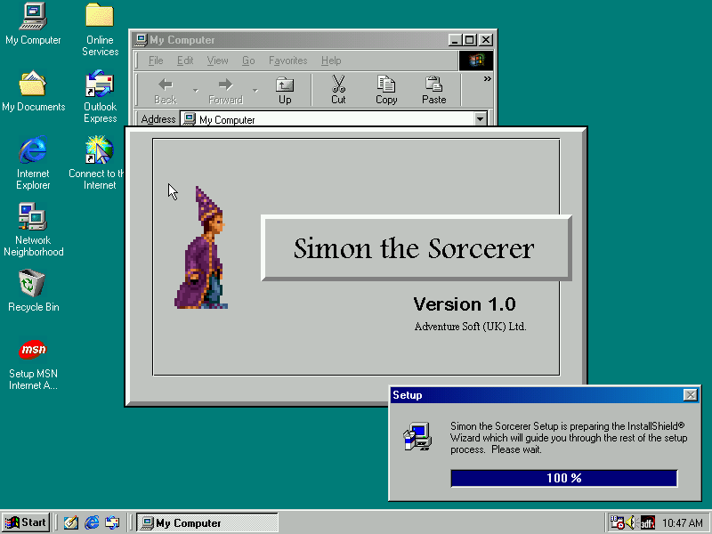Select My Computer taskbar button
Image resolution: width=712 pixels, height=534 pixels.
206,522
